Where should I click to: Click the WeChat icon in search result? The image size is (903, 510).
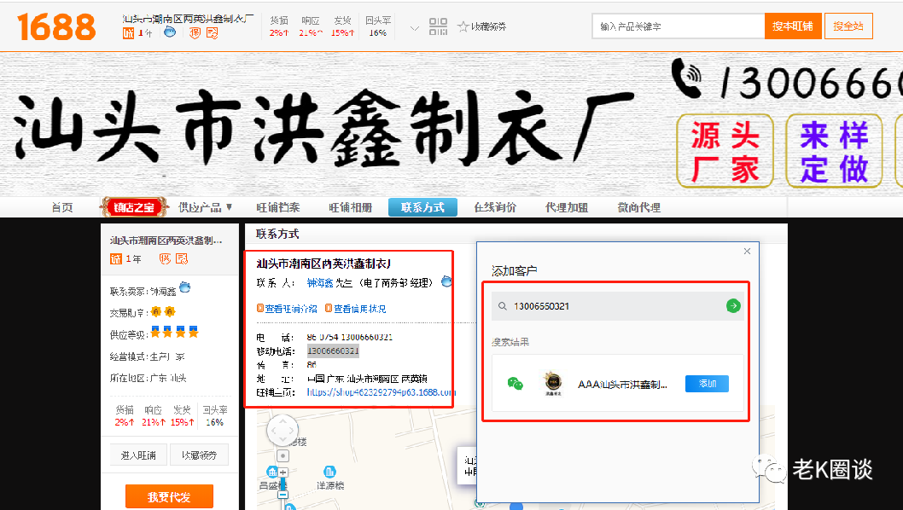click(x=516, y=384)
